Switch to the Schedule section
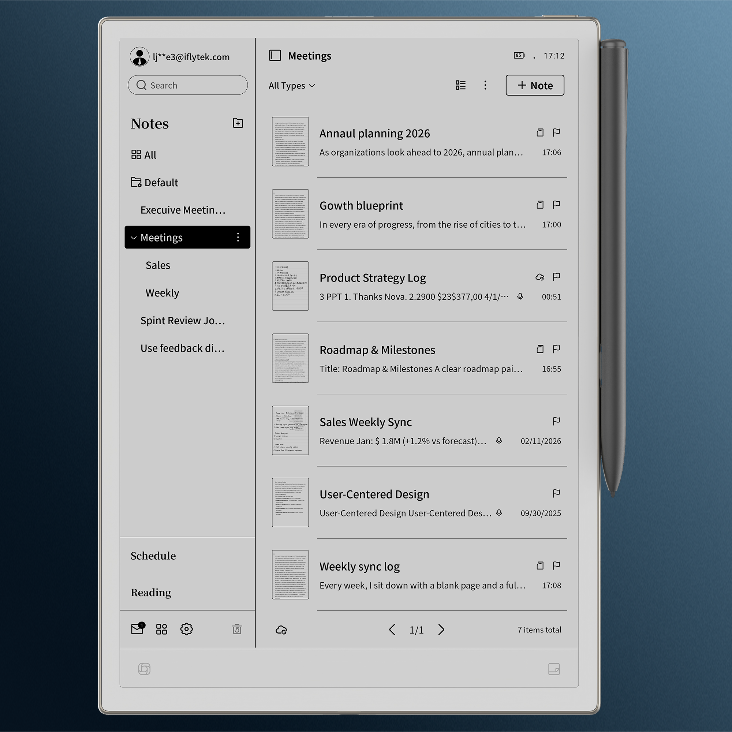732x732 pixels. 153,556
